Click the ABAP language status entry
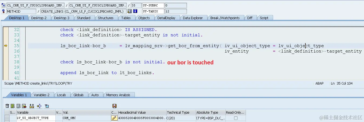This screenshot has height=122, width=364. [x=319, y=83]
